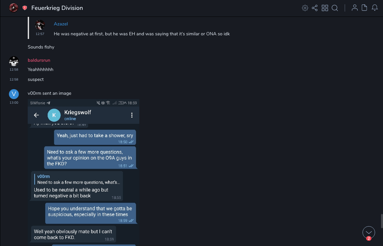Click the document files icon
383x246 pixels.
pyautogui.click(x=365, y=8)
